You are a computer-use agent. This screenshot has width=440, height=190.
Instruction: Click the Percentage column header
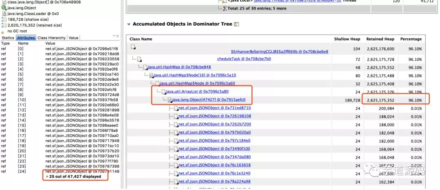411,39
